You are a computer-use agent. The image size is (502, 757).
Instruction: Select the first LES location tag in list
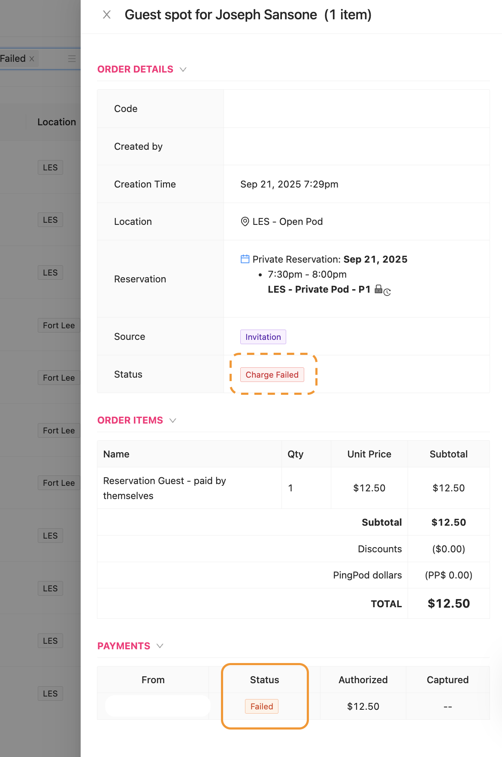click(x=50, y=167)
